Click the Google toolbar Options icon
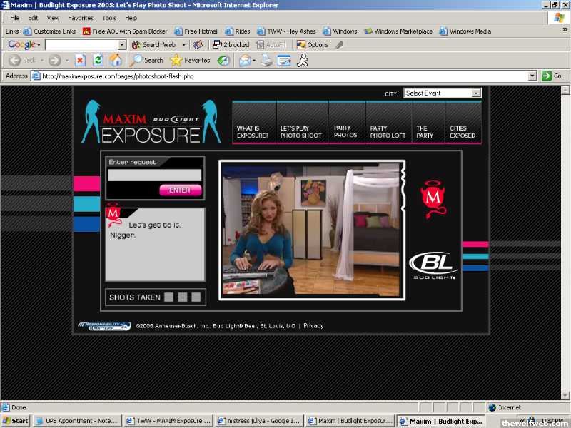Viewport: 571px width, 428px height. point(313,44)
